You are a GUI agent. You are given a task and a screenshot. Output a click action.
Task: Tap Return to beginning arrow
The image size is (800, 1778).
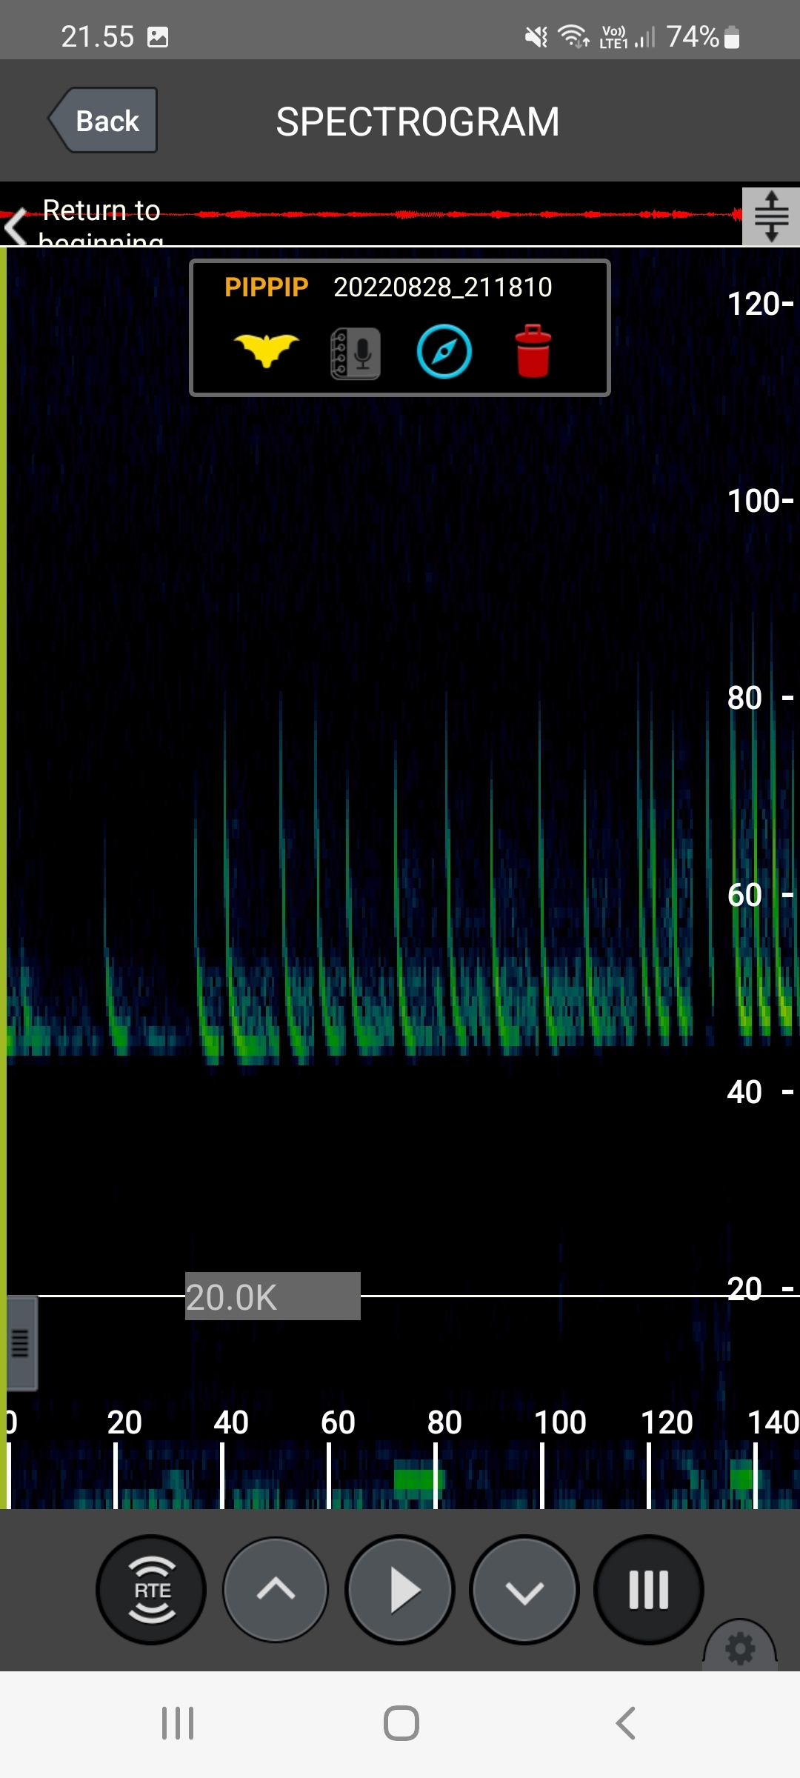coord(16,226)
